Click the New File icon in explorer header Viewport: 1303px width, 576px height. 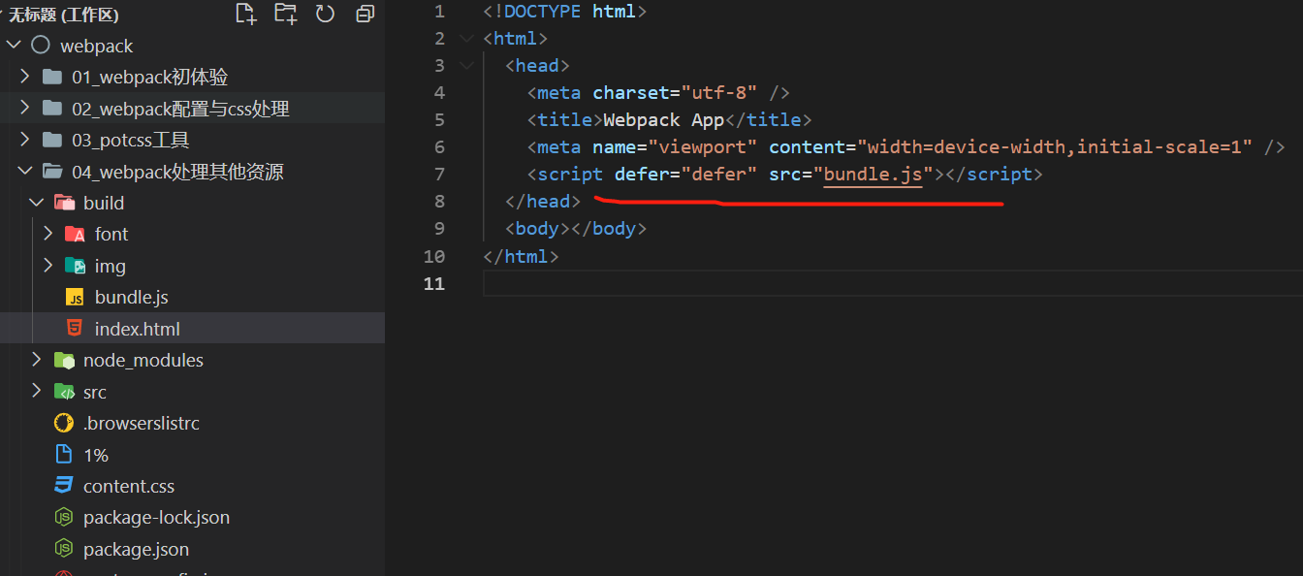[x=246, y=14]
